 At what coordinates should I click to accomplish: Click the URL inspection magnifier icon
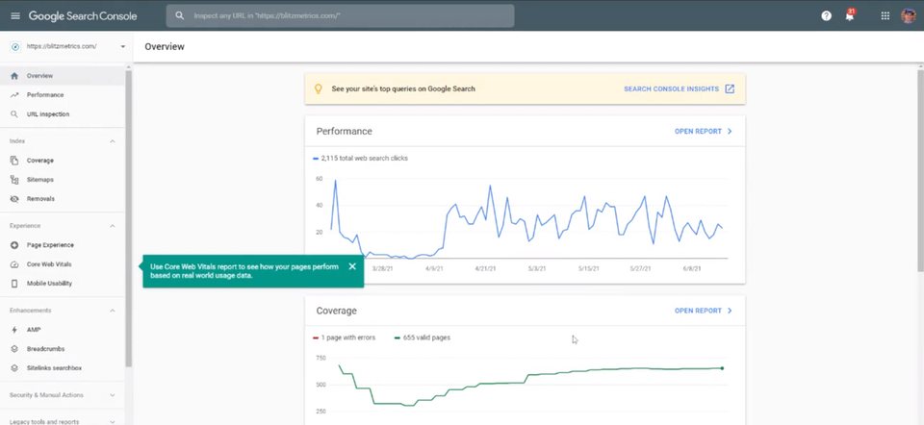click(x=14, y=114)
